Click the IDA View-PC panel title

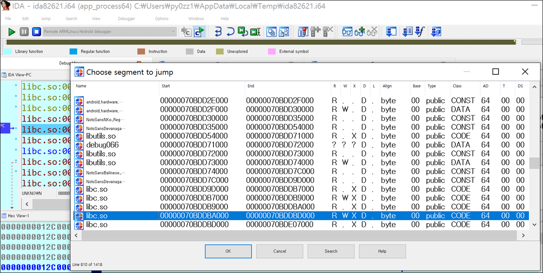coord(19,75)
